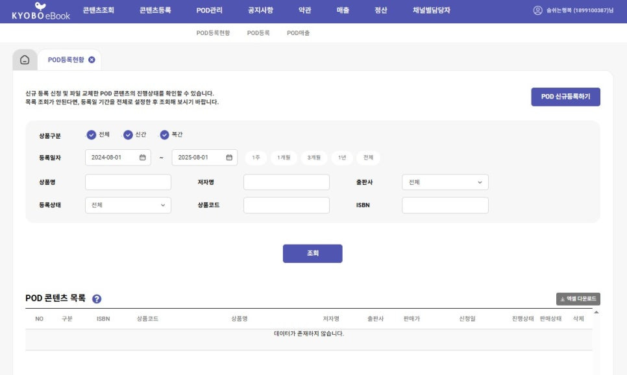627x375 pixels.
Task: Click the help question mark icon
Action: click(x=97, y=298)
